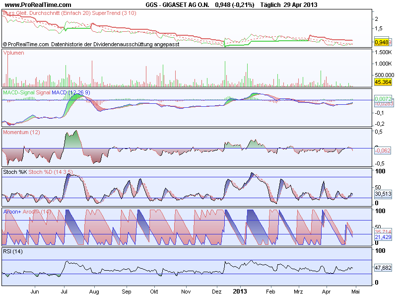397x298 pixels.
Task: Click the yellow 0,948 price tag
Action: (381, 42)
